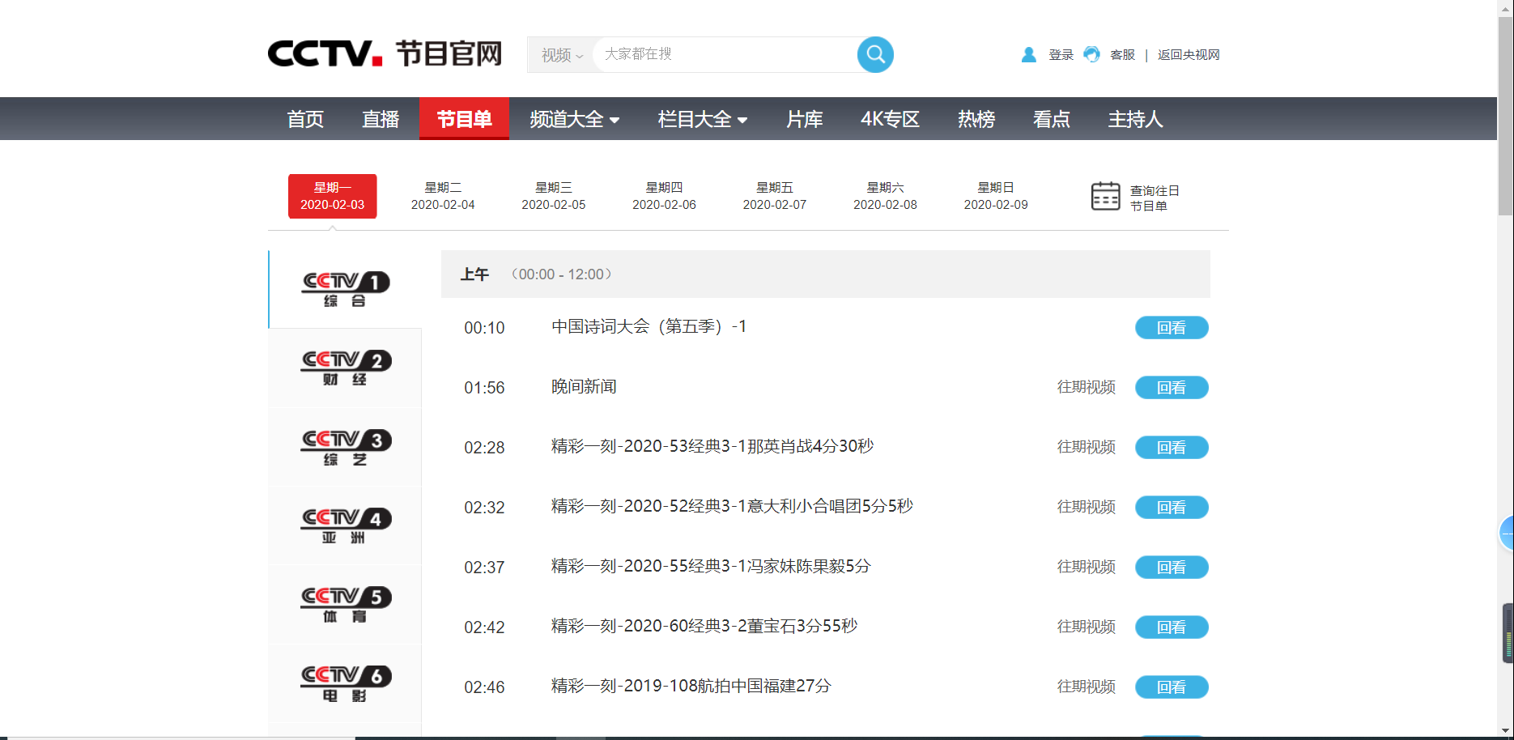The height and width of the screenshot is (740, 1514).
Task: Select the 星期三 2020-02-05 date tab
Action: click(x=554, y=196)
